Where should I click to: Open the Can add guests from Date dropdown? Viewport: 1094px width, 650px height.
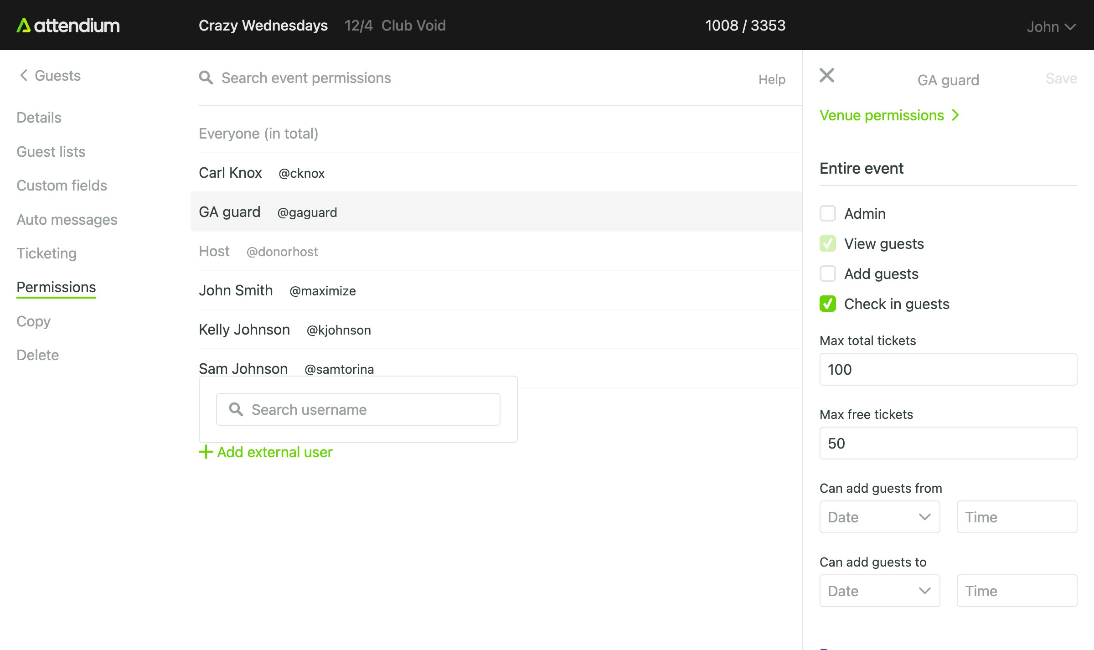(879, 517)
